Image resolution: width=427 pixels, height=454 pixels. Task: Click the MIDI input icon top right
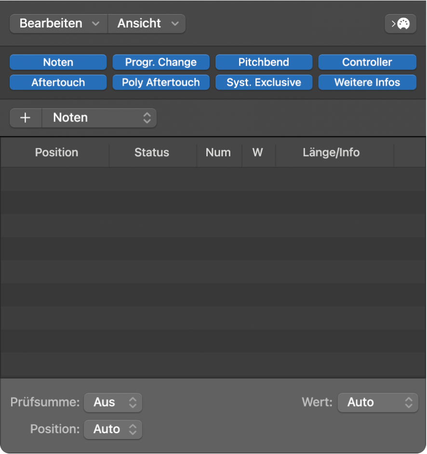coord(400,24)
